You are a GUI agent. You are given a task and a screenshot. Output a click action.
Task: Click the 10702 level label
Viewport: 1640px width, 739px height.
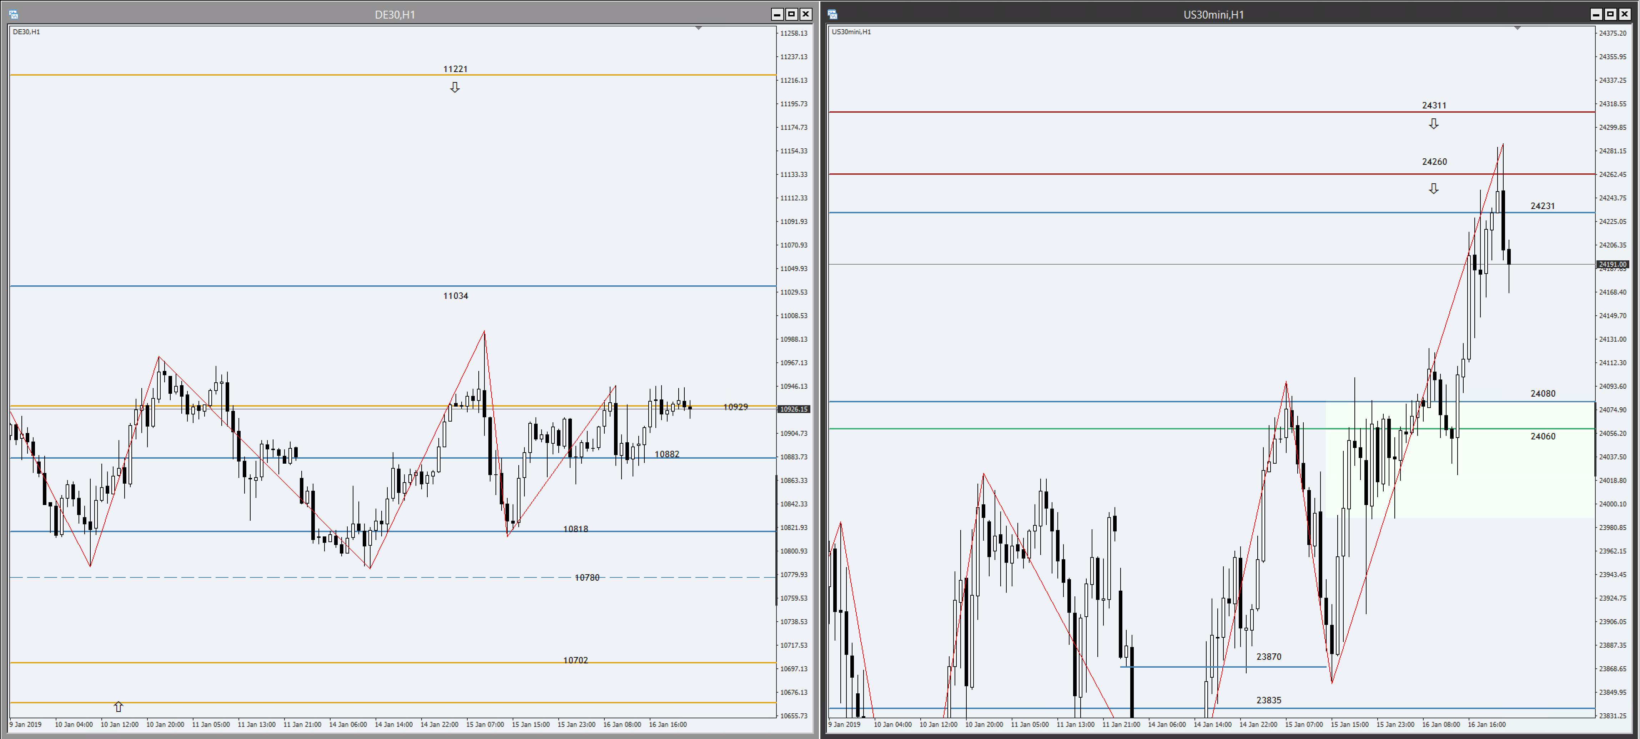pos(575,660)
